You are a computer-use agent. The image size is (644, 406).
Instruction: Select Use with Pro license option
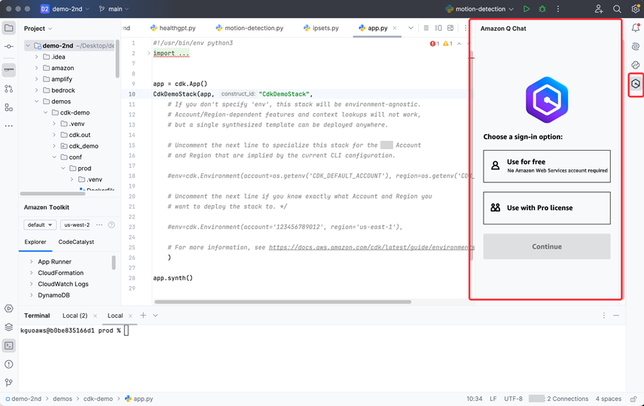pyautogui.click(x=547, y=208)
